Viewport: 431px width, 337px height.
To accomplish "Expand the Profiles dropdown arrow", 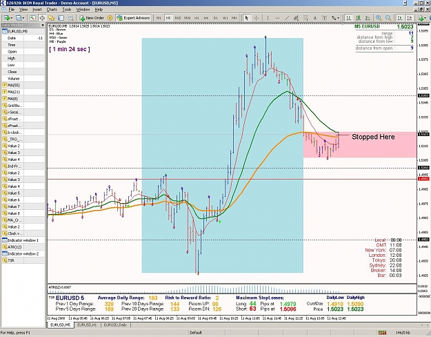I will click(23, 18).
